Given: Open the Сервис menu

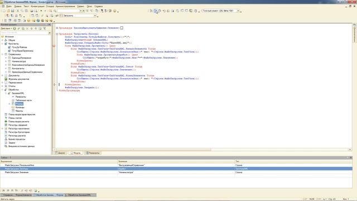Looking at the screenshot, I should (x=80, y=6).
